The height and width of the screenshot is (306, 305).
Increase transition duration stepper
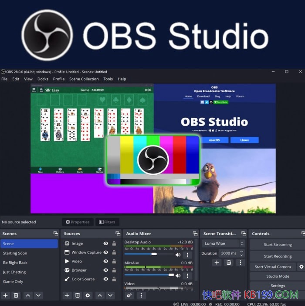click(242, 251)
